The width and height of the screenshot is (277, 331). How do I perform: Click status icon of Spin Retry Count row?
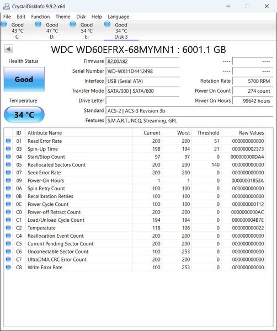click(x=8, y=188)
